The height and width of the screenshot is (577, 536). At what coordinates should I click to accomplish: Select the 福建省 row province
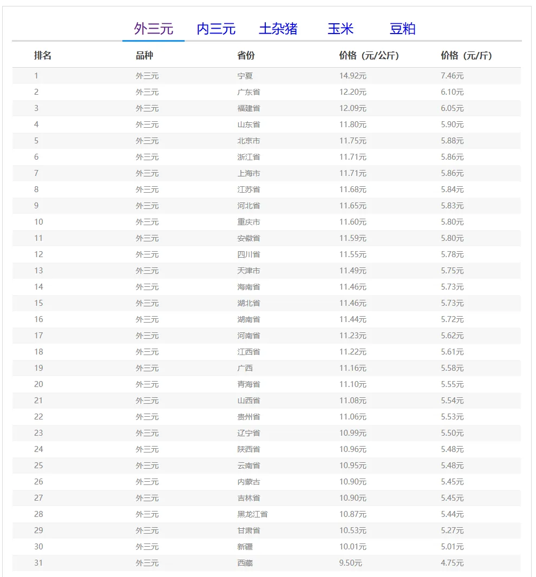click(x=249, y=108)
